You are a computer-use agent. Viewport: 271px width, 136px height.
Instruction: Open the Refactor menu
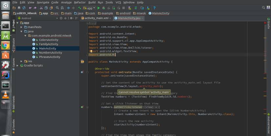tap(79, 2)
